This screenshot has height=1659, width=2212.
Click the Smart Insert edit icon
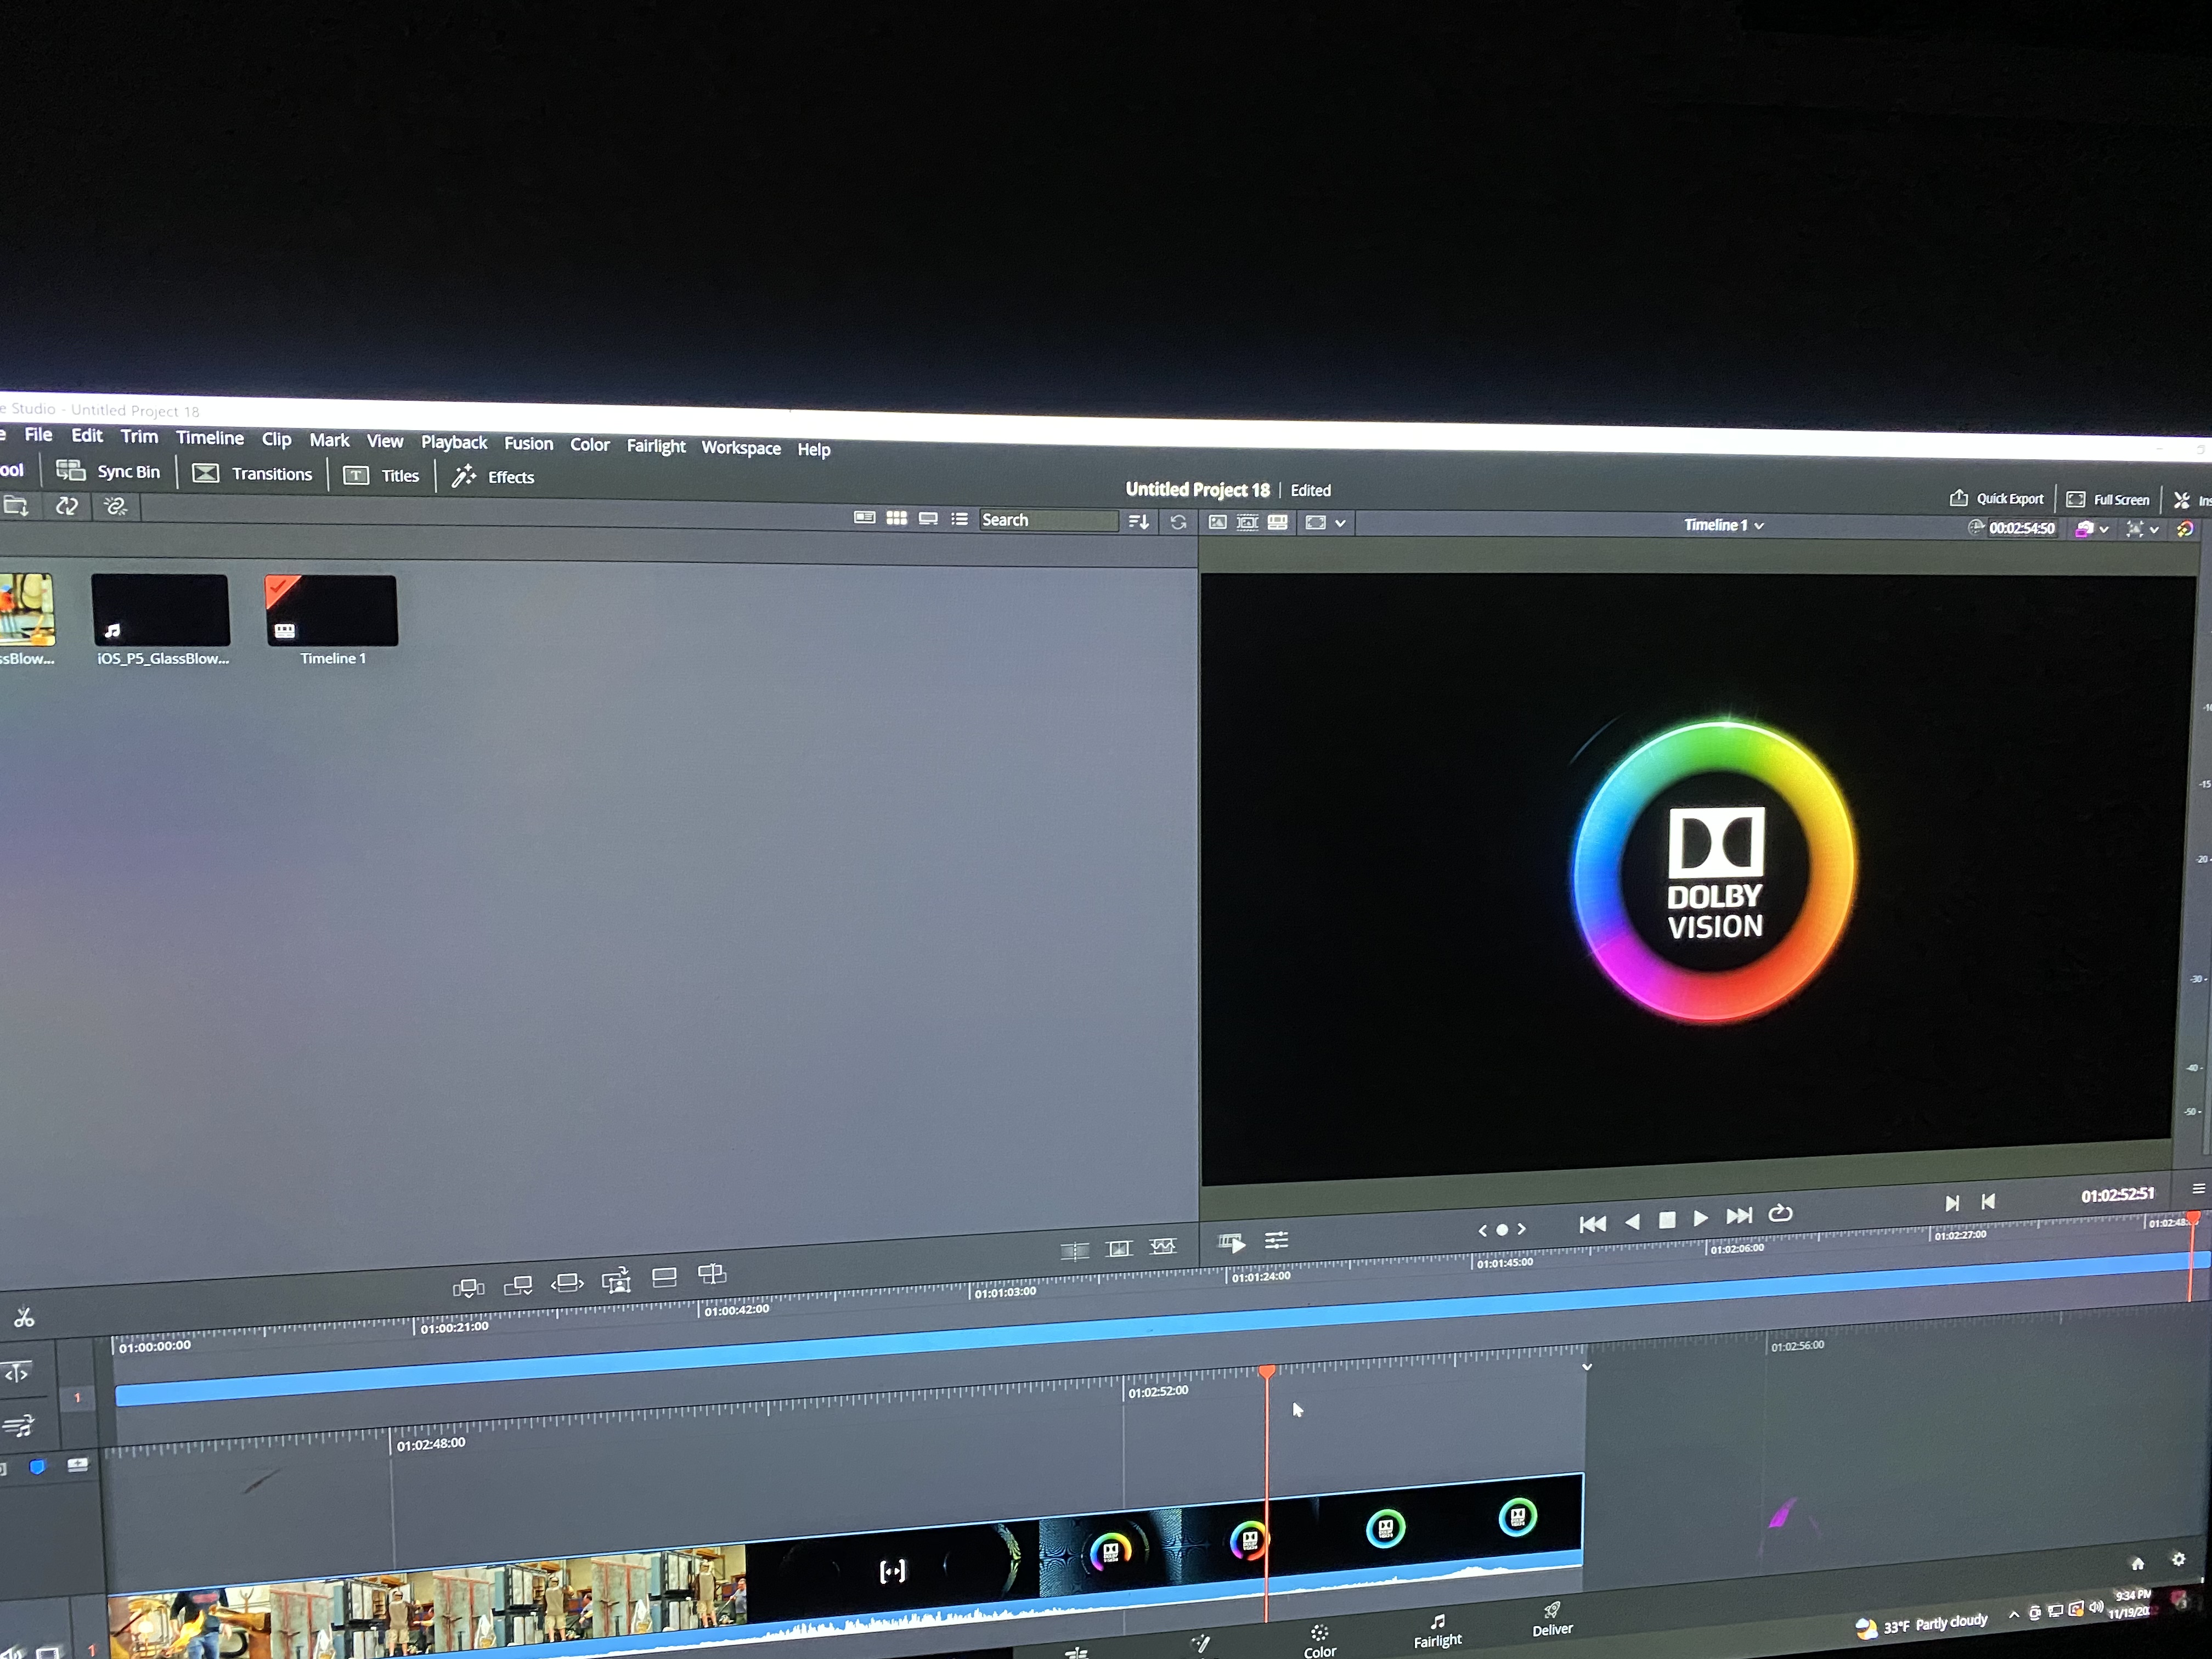point(468,1287)
